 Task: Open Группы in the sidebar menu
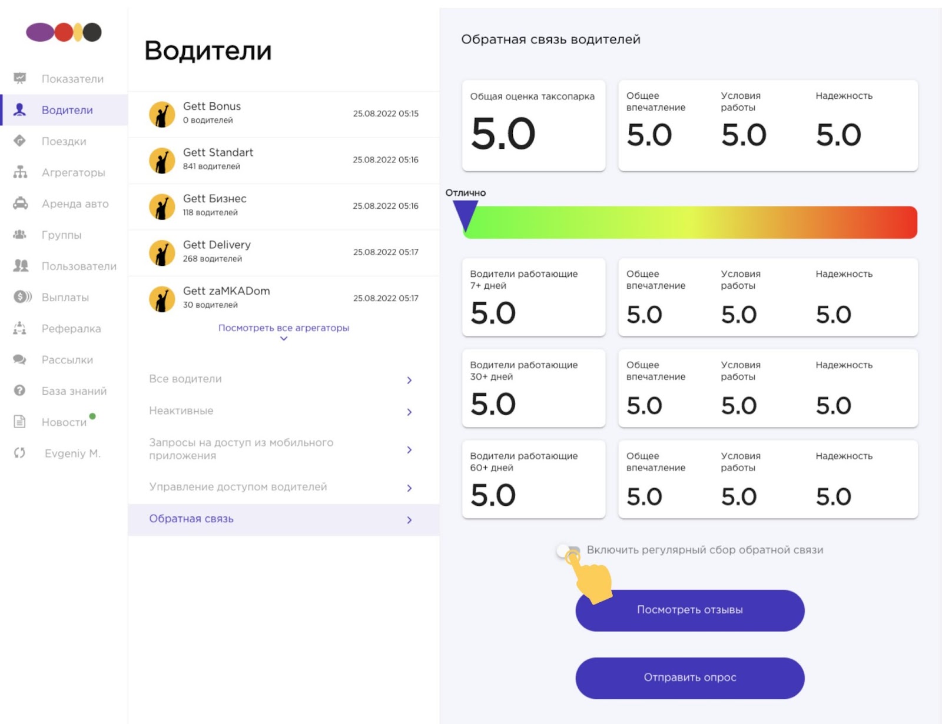tap(64, 235)
